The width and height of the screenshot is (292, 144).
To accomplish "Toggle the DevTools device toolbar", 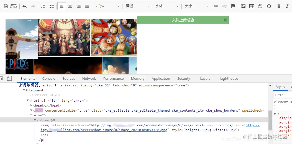I will tap(9, 79).
